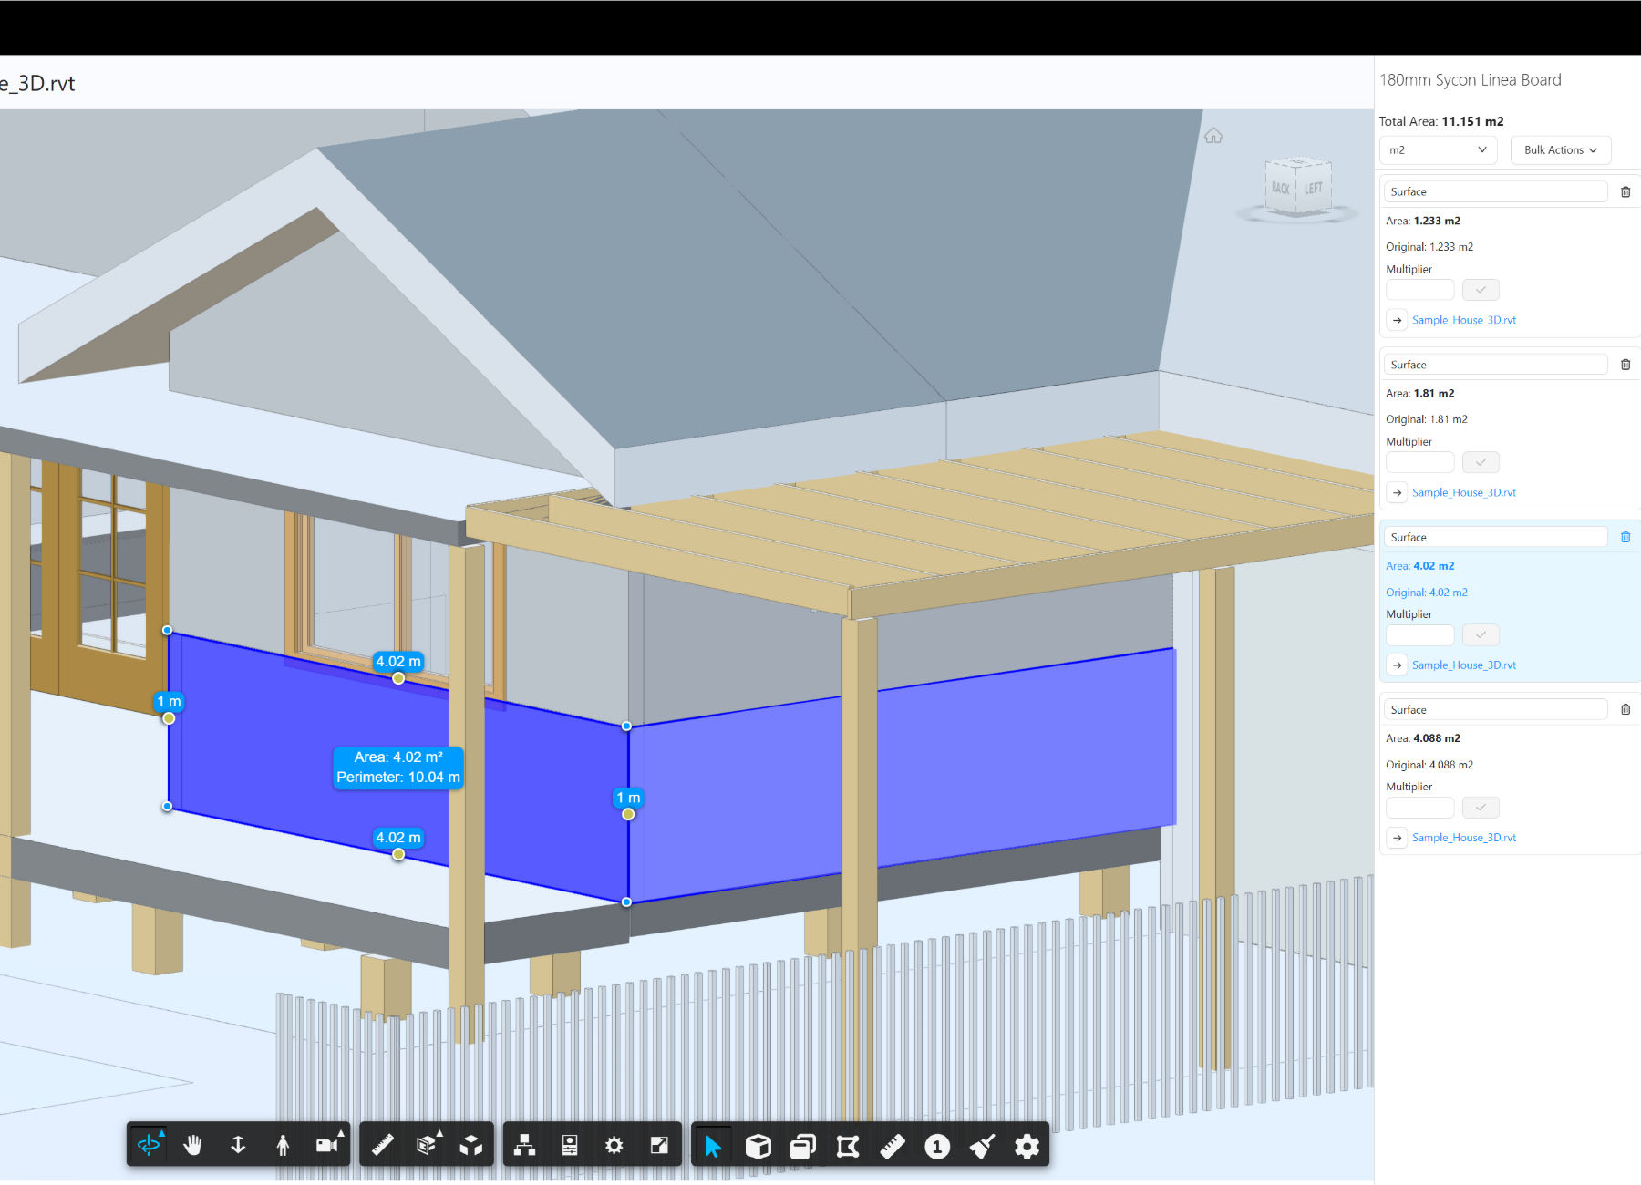This screenshot has height=1185, width=1641.
Task: Click the numbered marker tool
Action: tap(936, 1144)
